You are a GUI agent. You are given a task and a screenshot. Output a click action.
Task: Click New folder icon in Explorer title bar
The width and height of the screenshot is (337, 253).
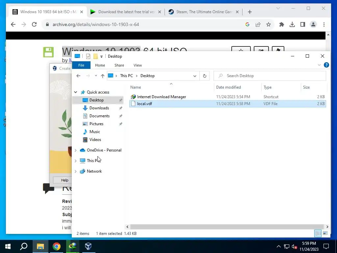[95, 56]
